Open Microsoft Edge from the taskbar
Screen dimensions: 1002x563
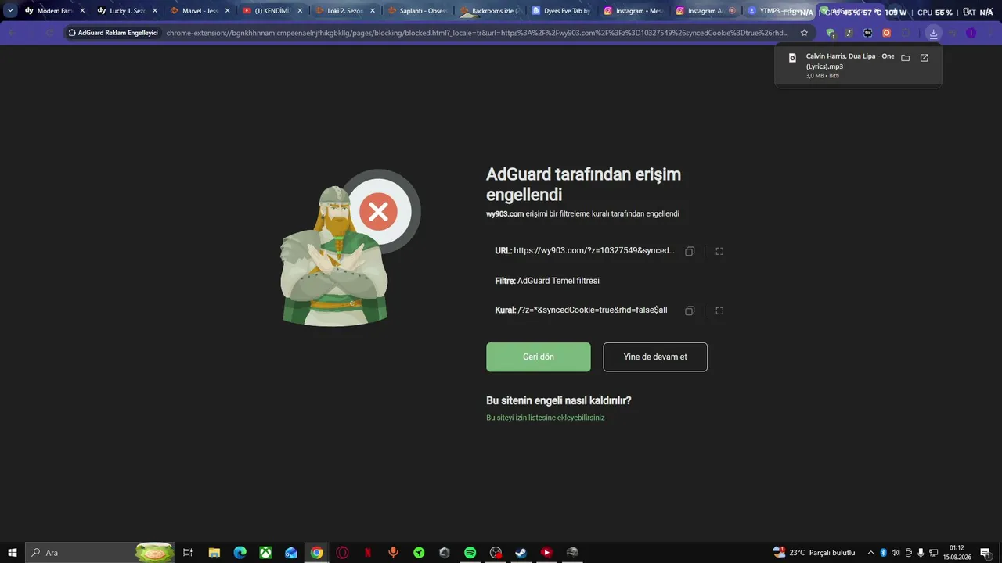tap(240, 553)
